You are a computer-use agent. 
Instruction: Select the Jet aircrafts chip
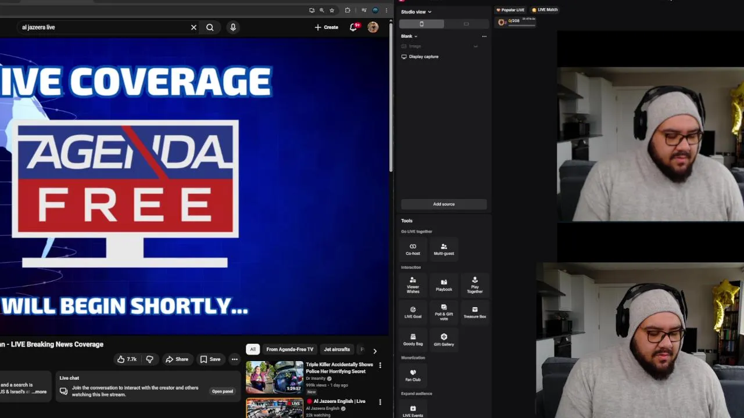337,349
